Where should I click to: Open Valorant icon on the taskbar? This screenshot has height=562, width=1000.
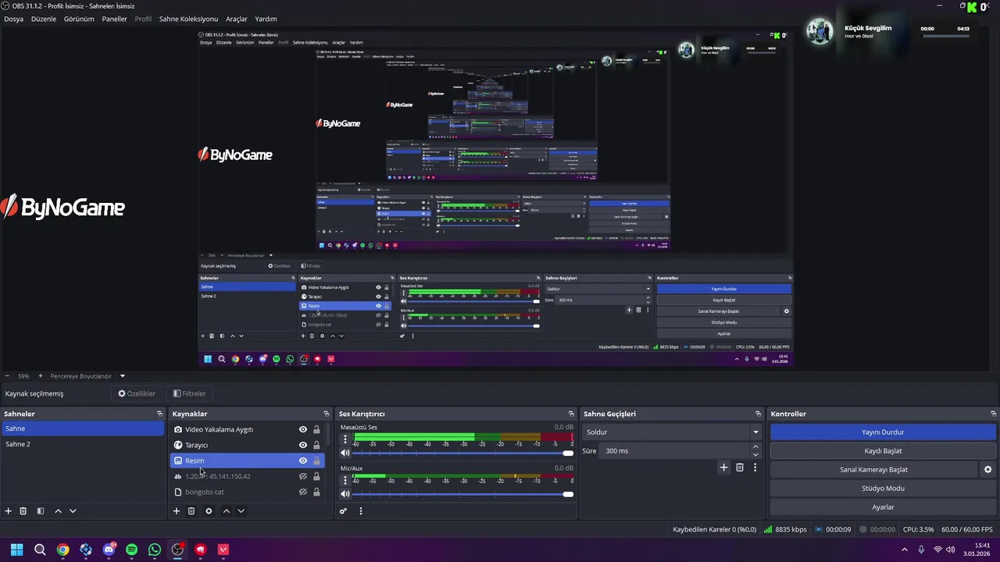pyautogui.click(x=223, y=550)
